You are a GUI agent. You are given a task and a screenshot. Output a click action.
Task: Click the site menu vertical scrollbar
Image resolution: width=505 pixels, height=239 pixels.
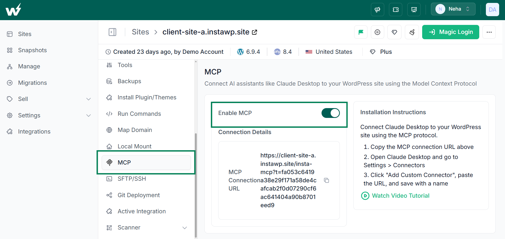click(196, 185)
